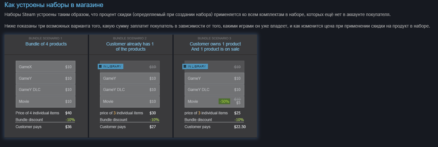Image resolution: width=438 pixels, height=147 pixels.
Task: Select the GameY row in scenario 1
Action: point(45,78)
